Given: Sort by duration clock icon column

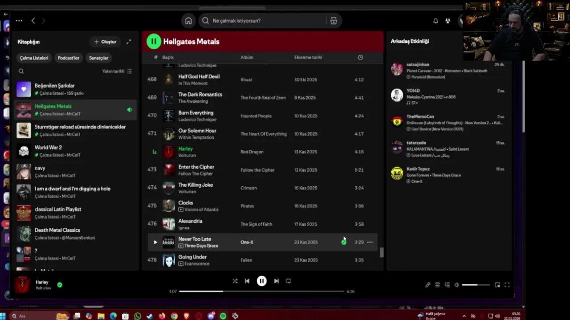Looking at the screenshot, I should [x=360, y=57].
